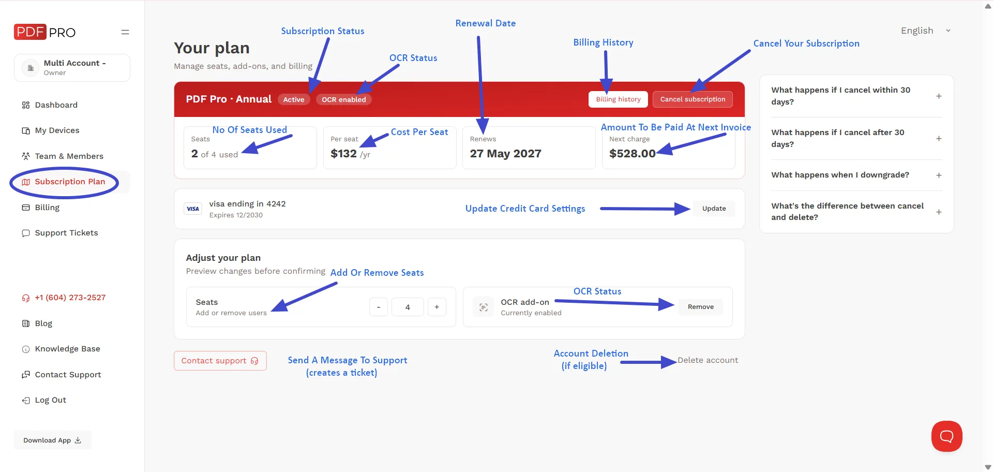Viewport: 993px width, 472px height.
Task: Expand 'difference between cancel and delete' FAQ
Action: coord(856,212)
